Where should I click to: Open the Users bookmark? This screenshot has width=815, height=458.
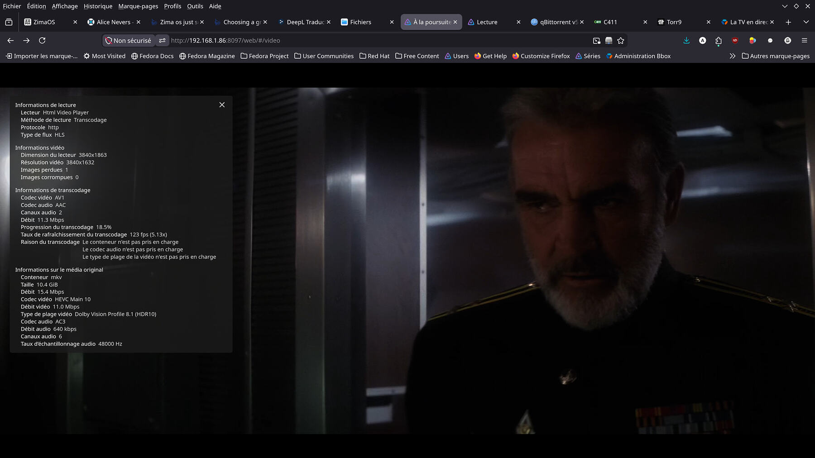(456, 56)
